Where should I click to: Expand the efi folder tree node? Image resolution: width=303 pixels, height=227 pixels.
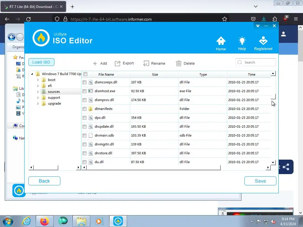click(x=38, y=86)
